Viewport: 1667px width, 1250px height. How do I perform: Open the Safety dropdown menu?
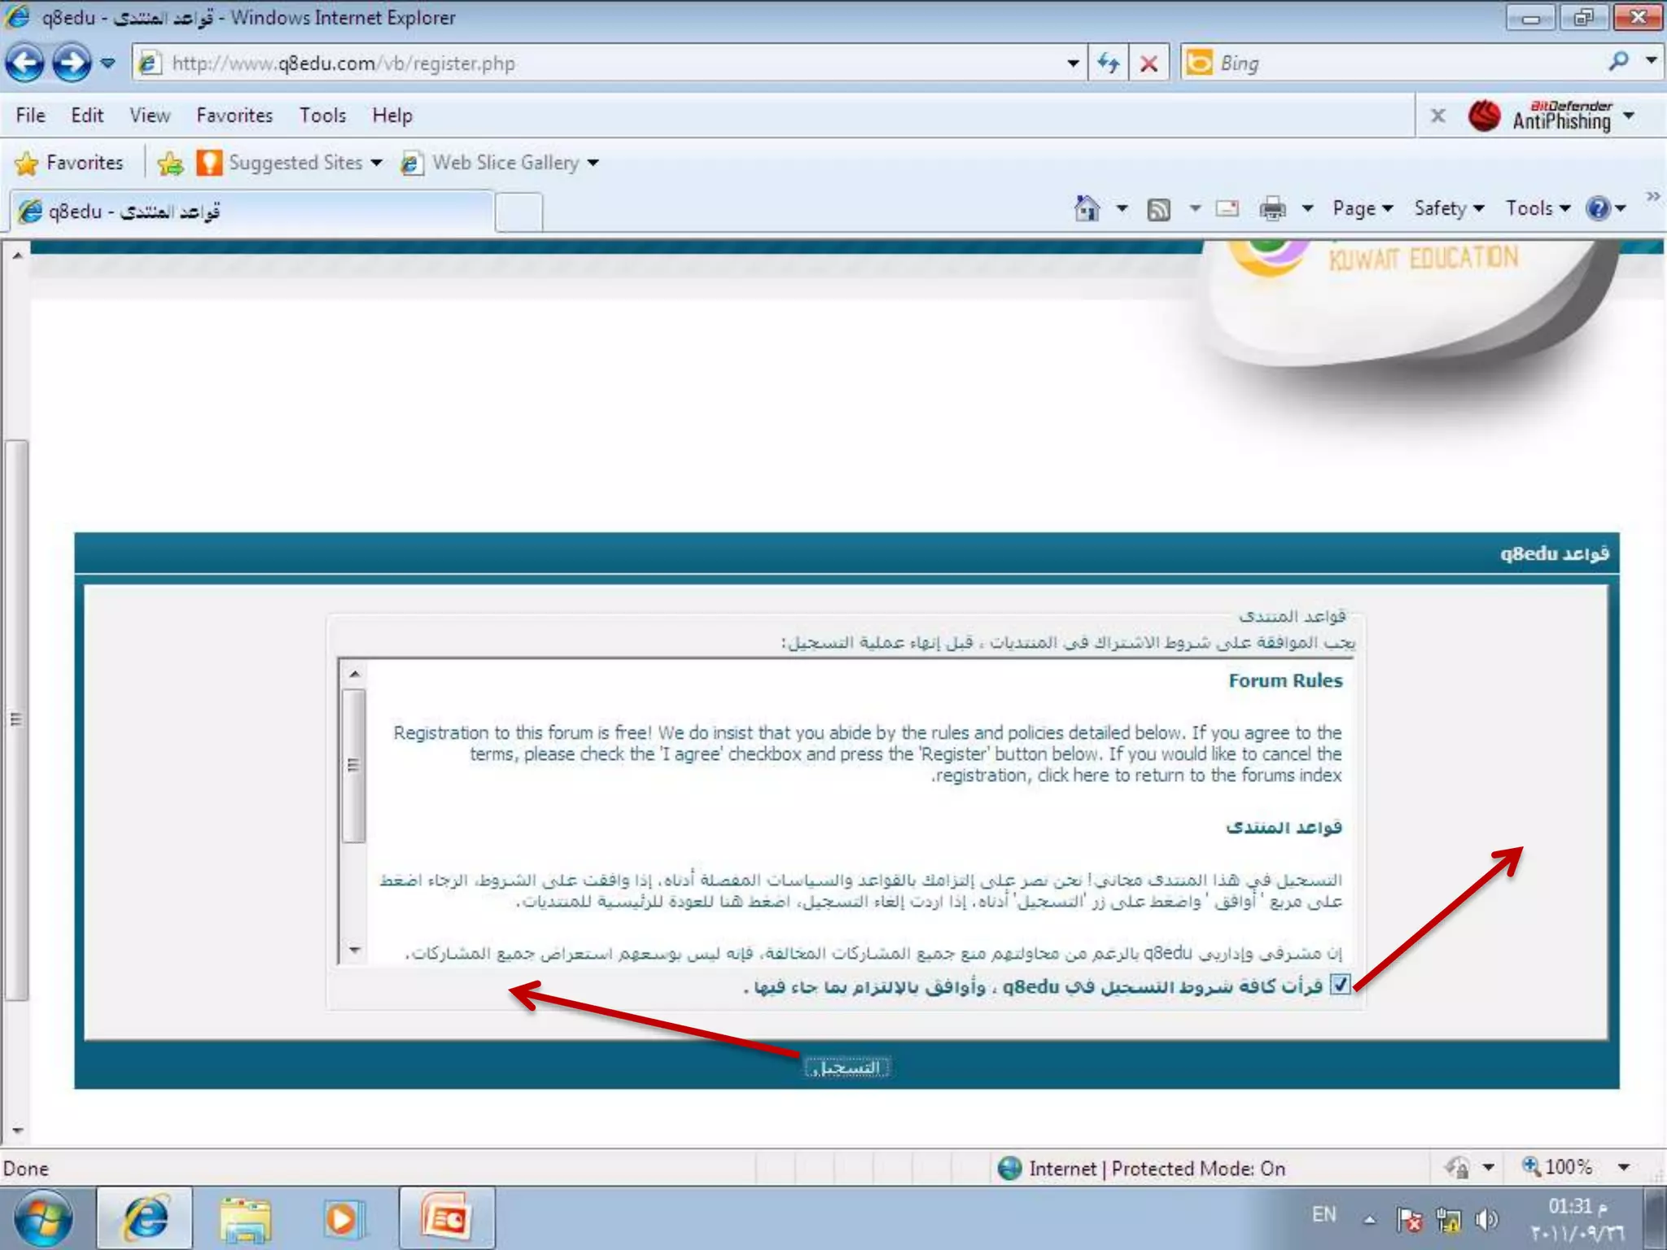[1449, 209]
